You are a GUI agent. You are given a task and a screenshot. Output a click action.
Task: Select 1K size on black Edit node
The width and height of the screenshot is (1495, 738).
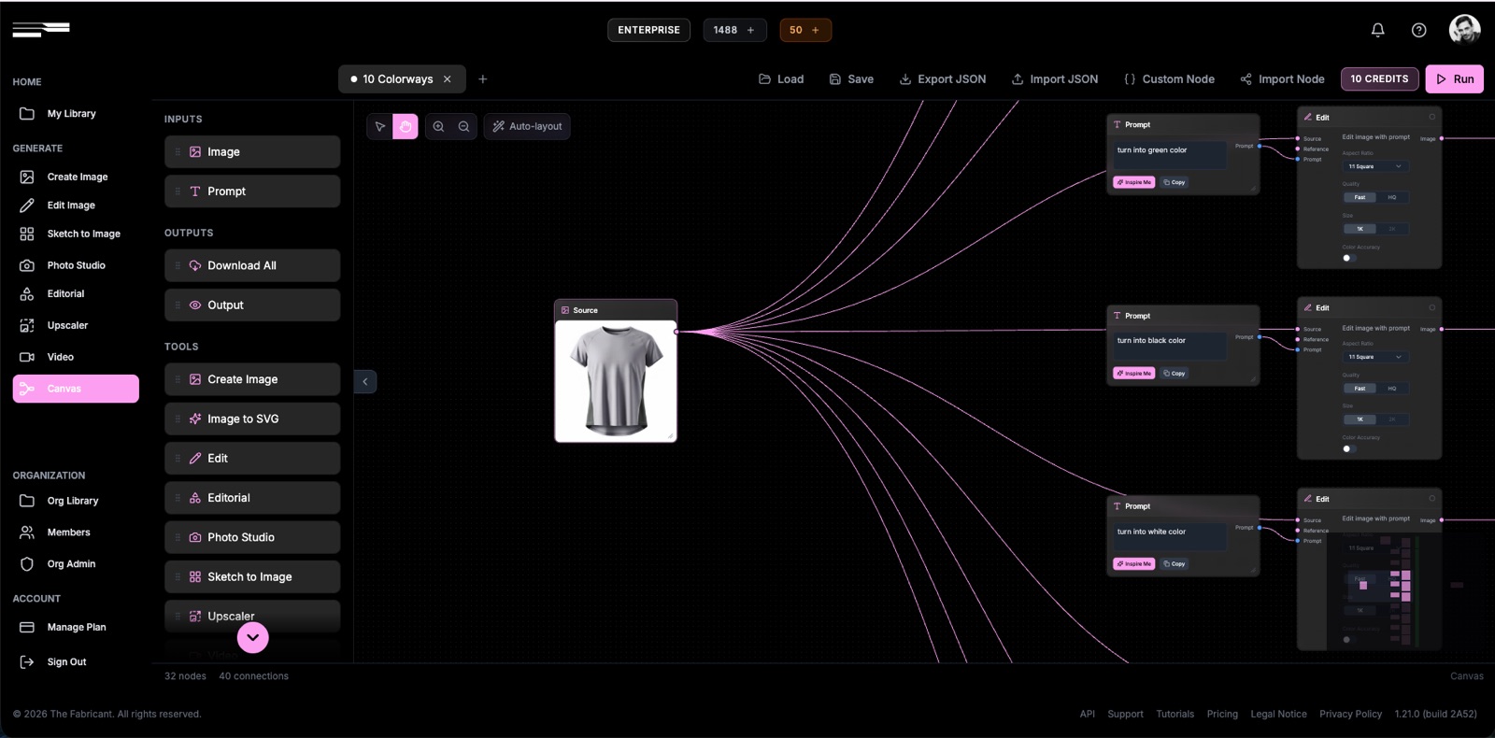click(x=1360, y=419)
